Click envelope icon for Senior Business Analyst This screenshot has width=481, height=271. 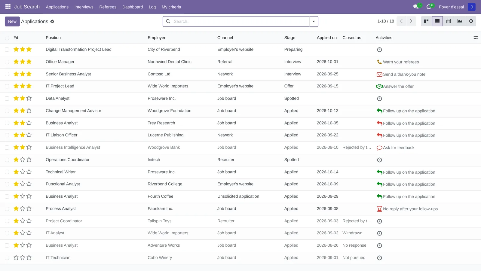click(379, 74)
